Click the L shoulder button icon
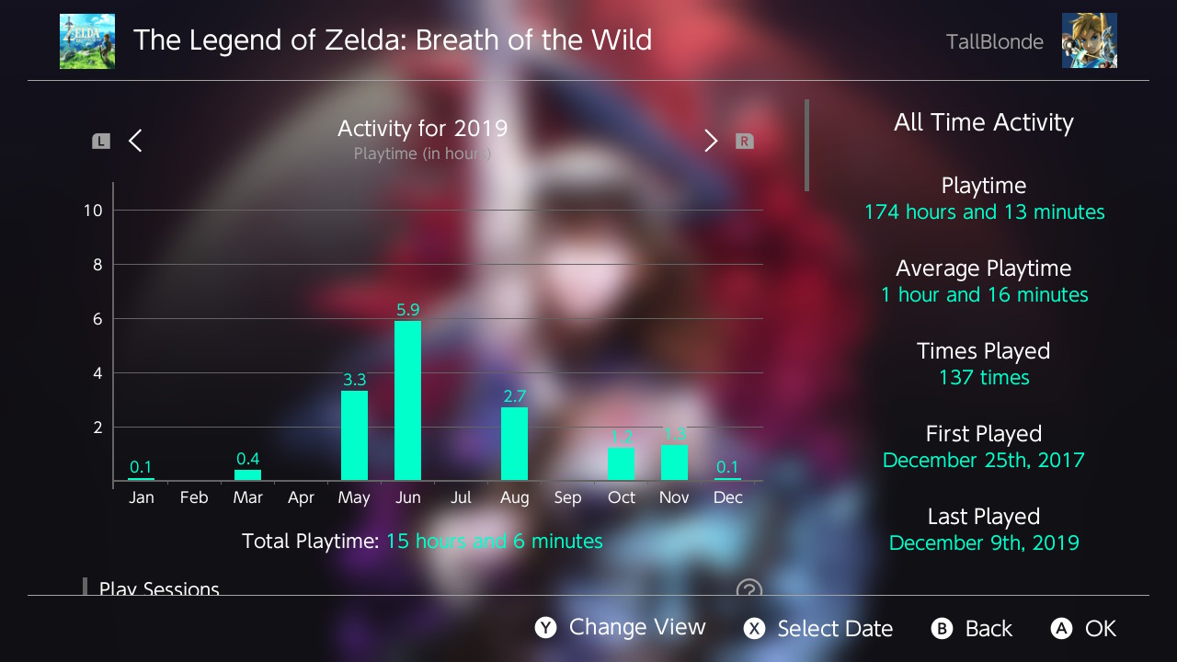The image size is (1177, 662). pyautogui.click(x=101, y=142)
